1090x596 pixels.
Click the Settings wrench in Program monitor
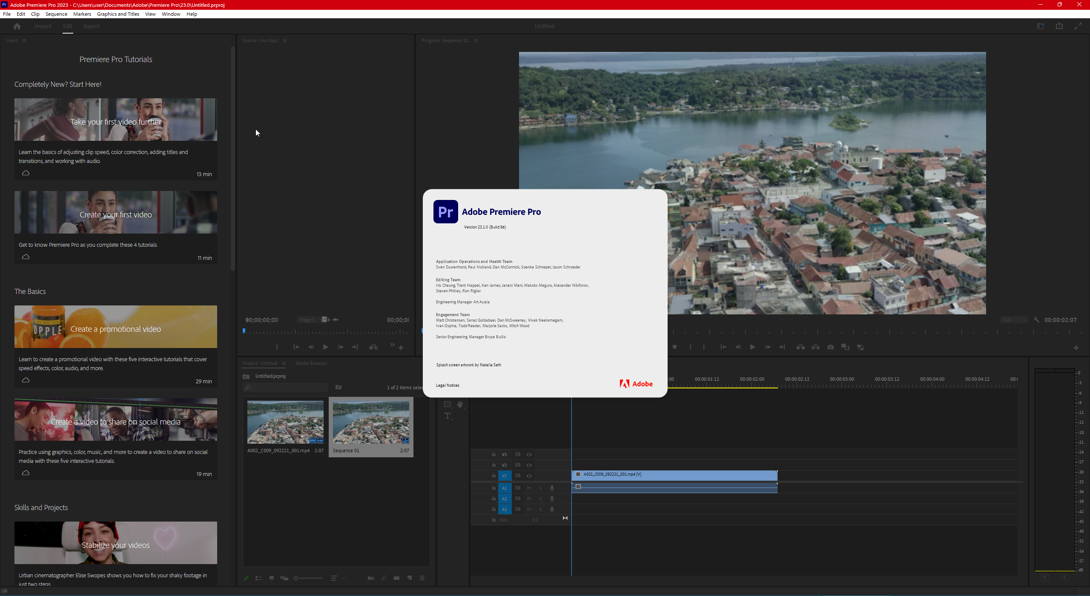point(1036,320)
